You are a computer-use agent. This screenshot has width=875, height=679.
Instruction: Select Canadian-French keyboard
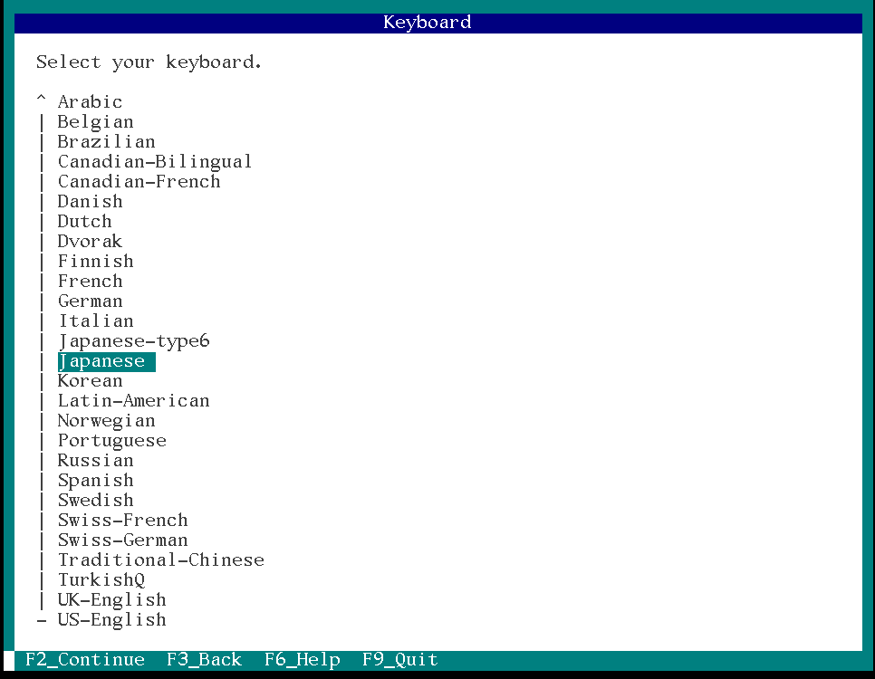pyautogui.click(x=139, y=182)
